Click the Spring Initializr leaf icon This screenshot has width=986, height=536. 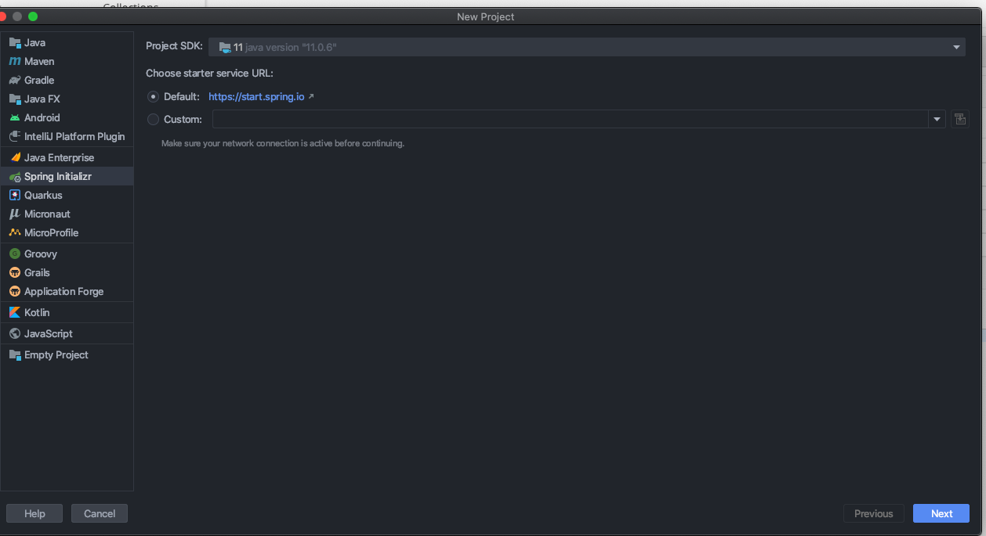coord(15,176)
